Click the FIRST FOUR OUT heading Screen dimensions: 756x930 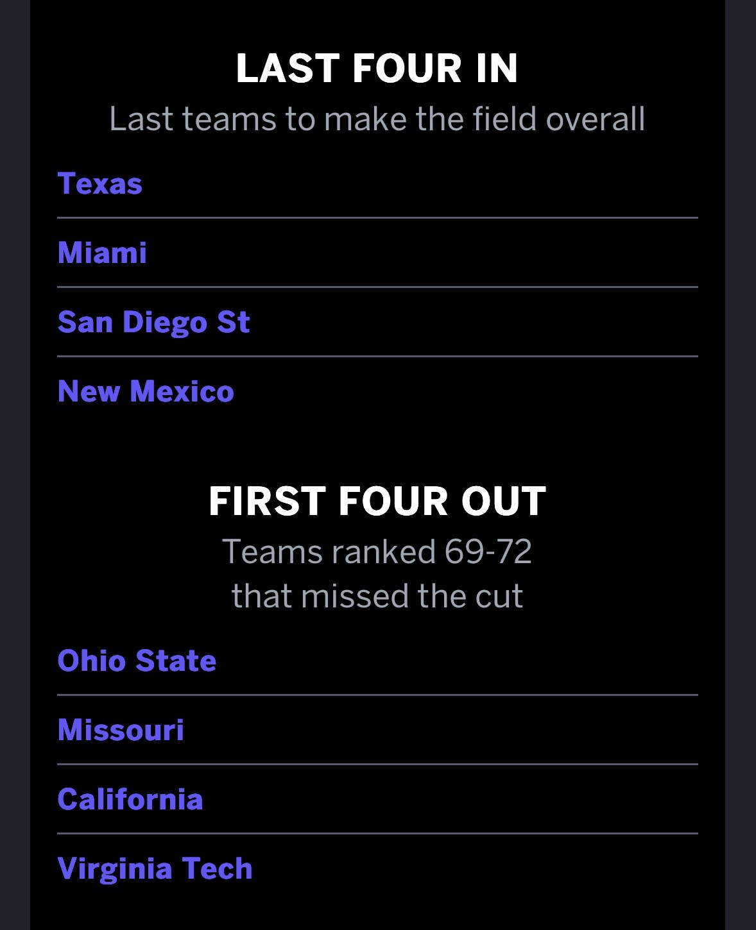point(377,501)
